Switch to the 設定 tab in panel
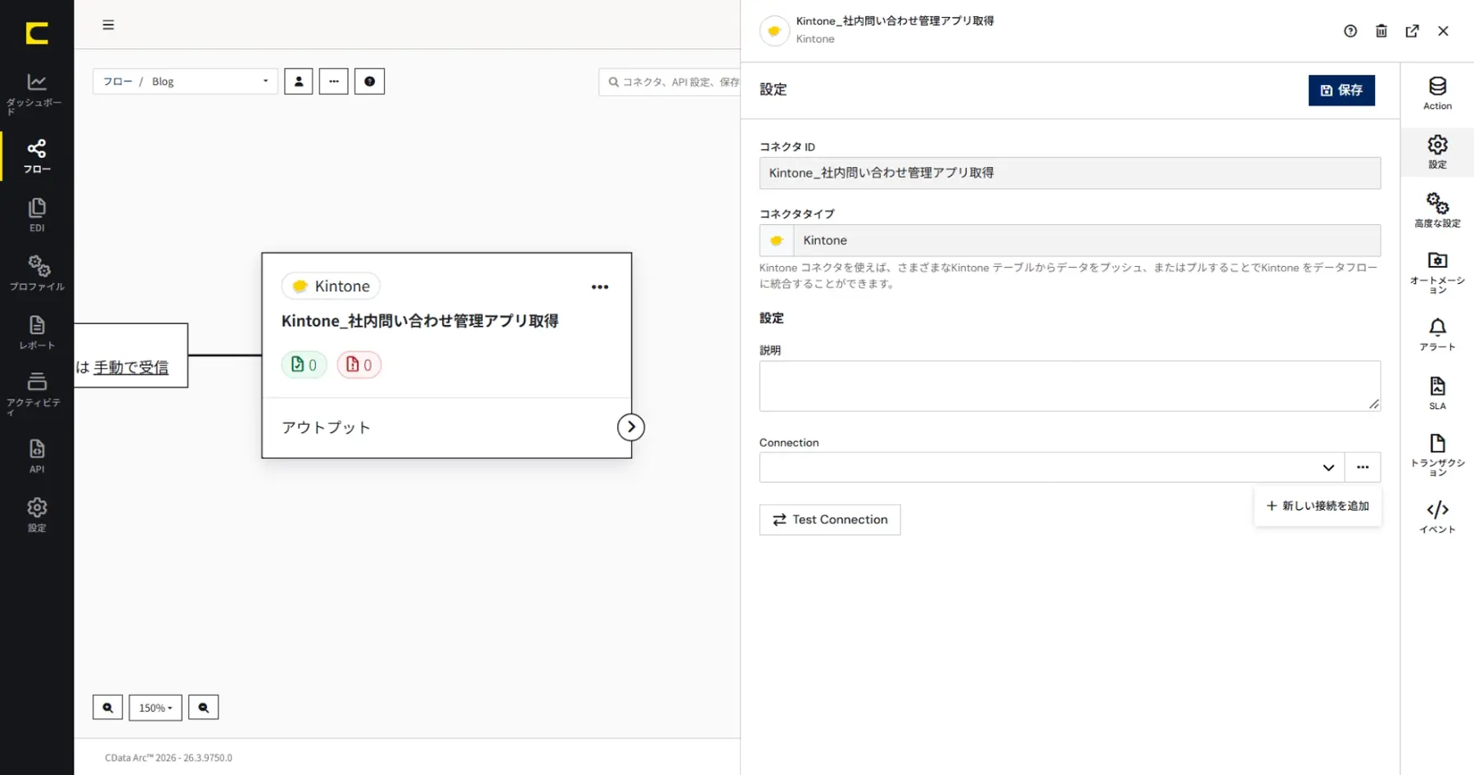 [1437, 152]
